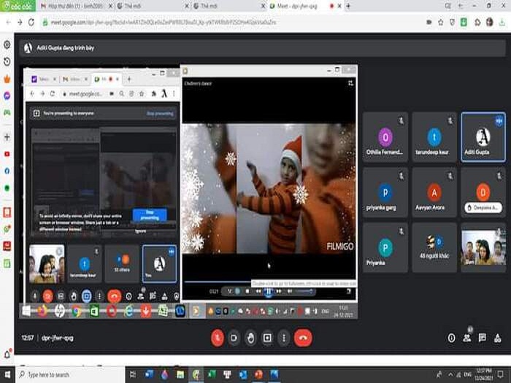
Task: Open Messenger from the browser sidebar
Action: (7, 96)
